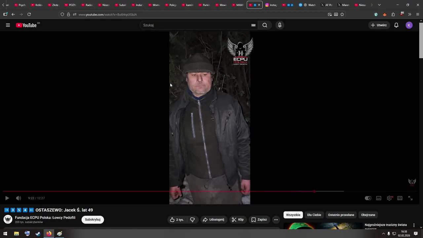Toggle subtitles on the player

tap(379, 198)
